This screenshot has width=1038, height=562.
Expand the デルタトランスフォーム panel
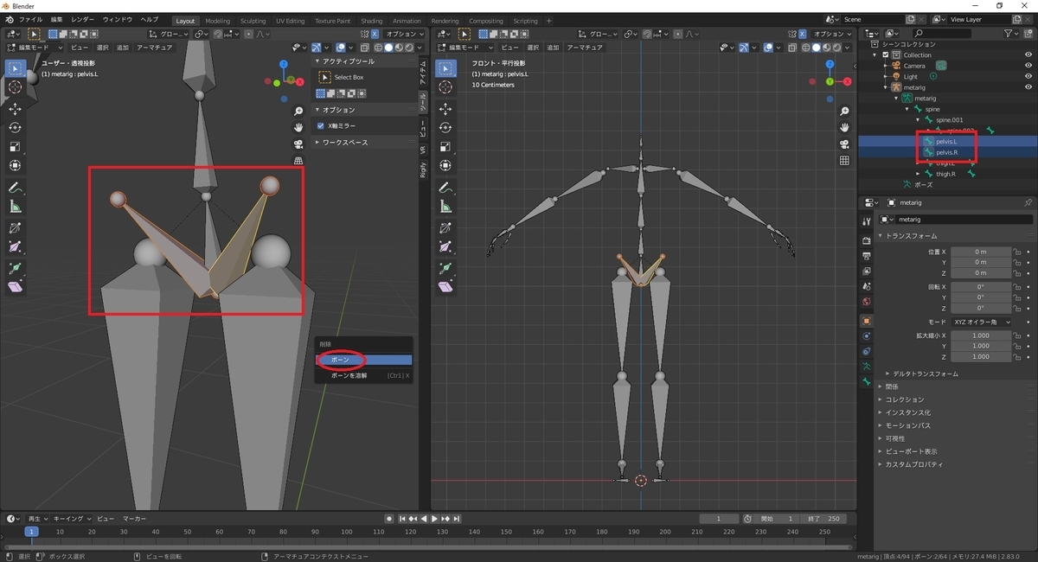[923, 374]
